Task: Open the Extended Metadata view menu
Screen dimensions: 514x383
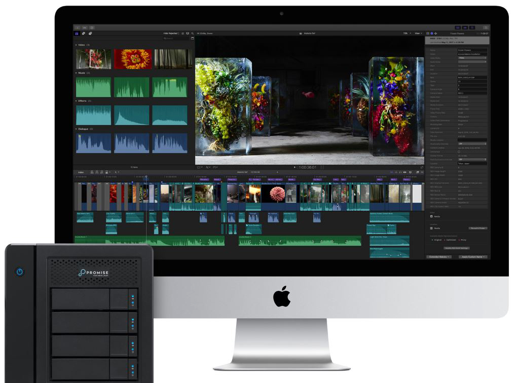Action: coord(439,257)
